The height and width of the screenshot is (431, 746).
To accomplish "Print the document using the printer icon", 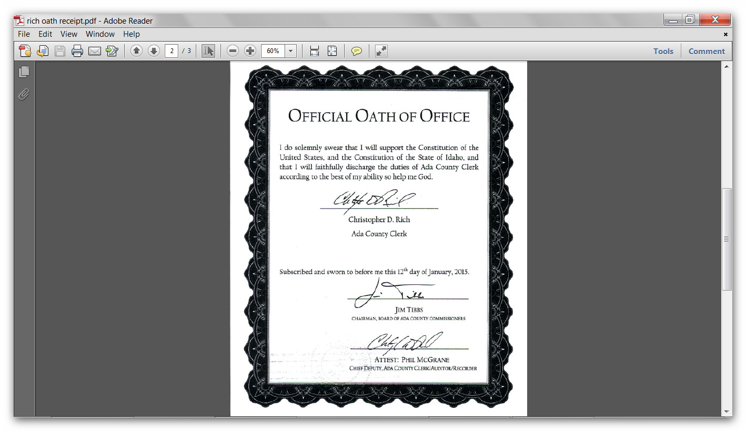I will click(x=77, y=51).
